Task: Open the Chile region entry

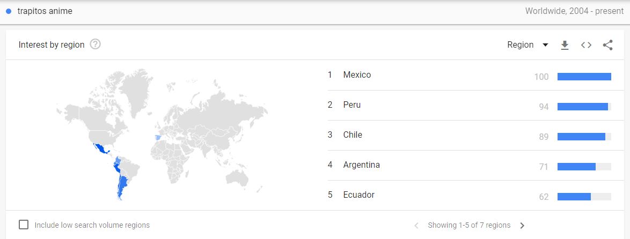Action: click(x=353, y=135)
